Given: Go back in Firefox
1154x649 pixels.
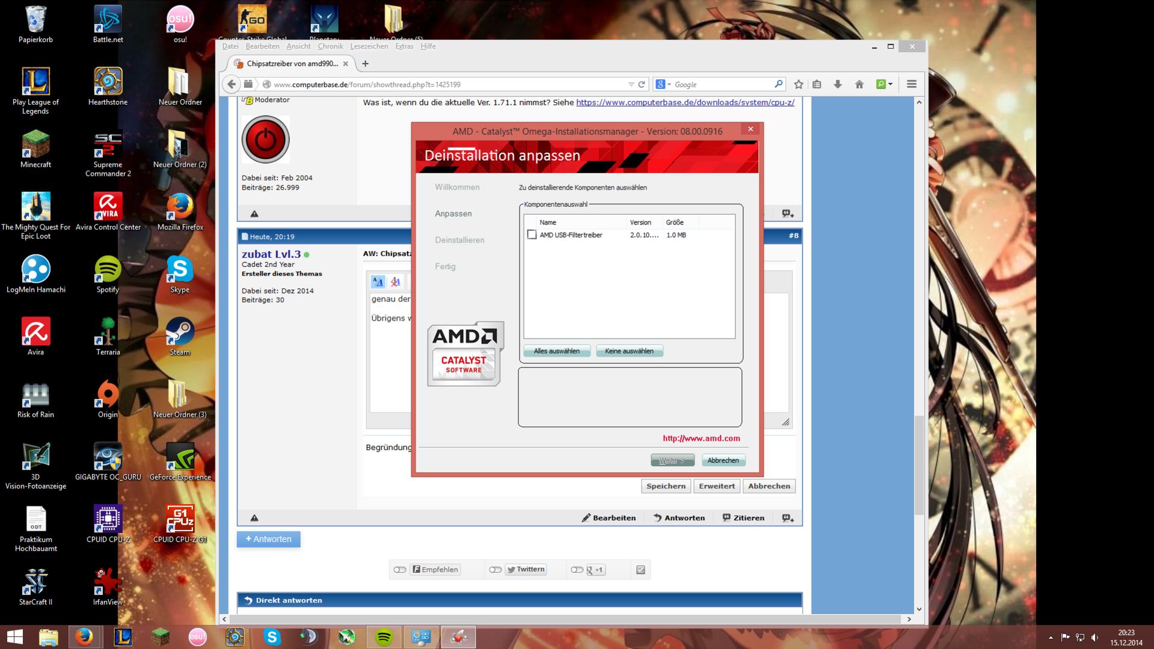Looking at the screenshot, I should click(232, 84).
